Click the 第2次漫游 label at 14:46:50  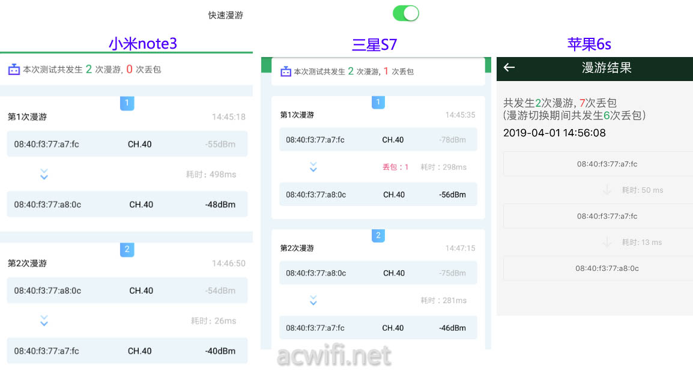pos(27,263)
